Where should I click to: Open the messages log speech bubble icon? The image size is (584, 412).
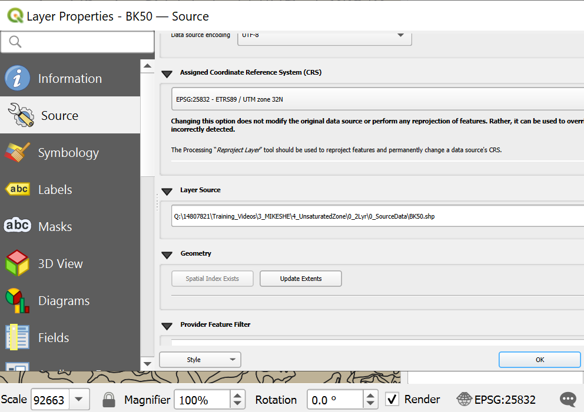point(568,400)
